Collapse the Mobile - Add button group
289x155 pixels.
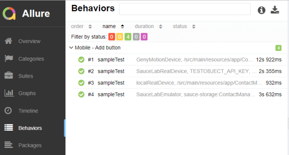71,48
